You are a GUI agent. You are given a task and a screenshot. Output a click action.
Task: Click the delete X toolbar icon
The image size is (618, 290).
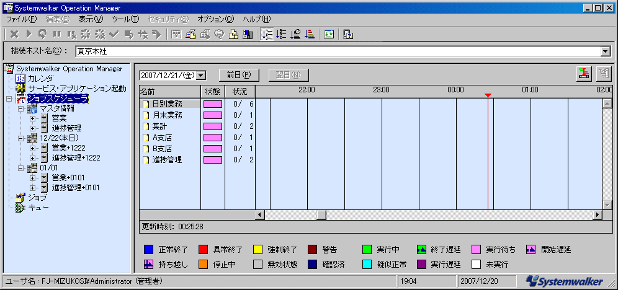[x=14, y=35]
